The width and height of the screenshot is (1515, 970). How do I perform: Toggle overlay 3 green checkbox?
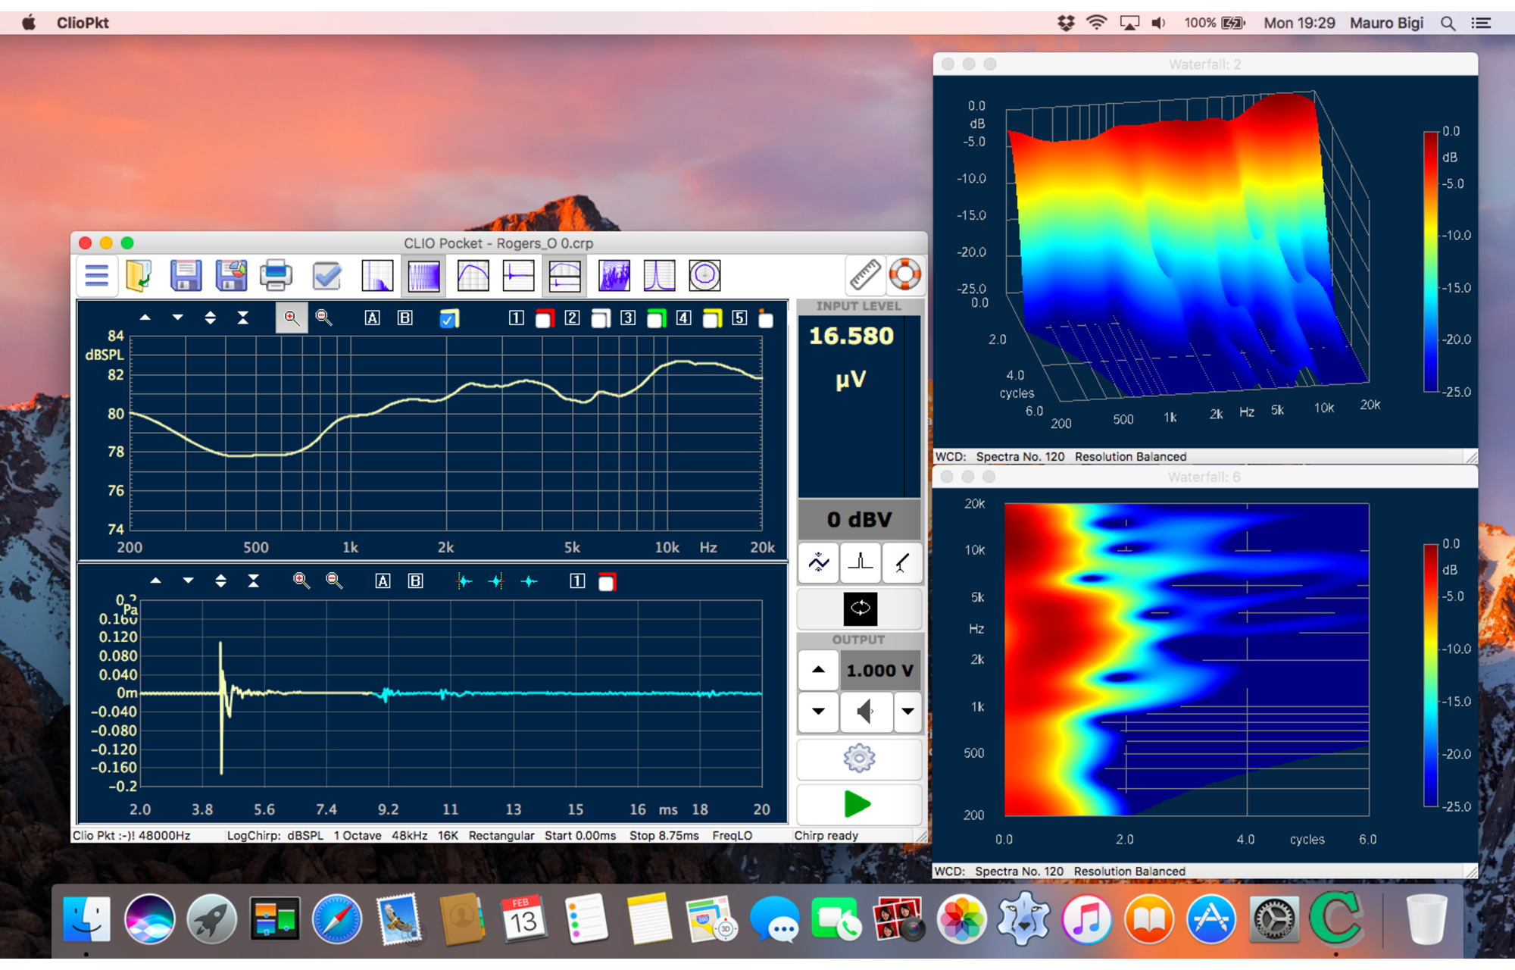656,319
